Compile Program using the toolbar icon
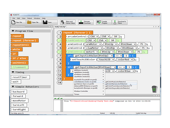 click(x=99, y=22)
